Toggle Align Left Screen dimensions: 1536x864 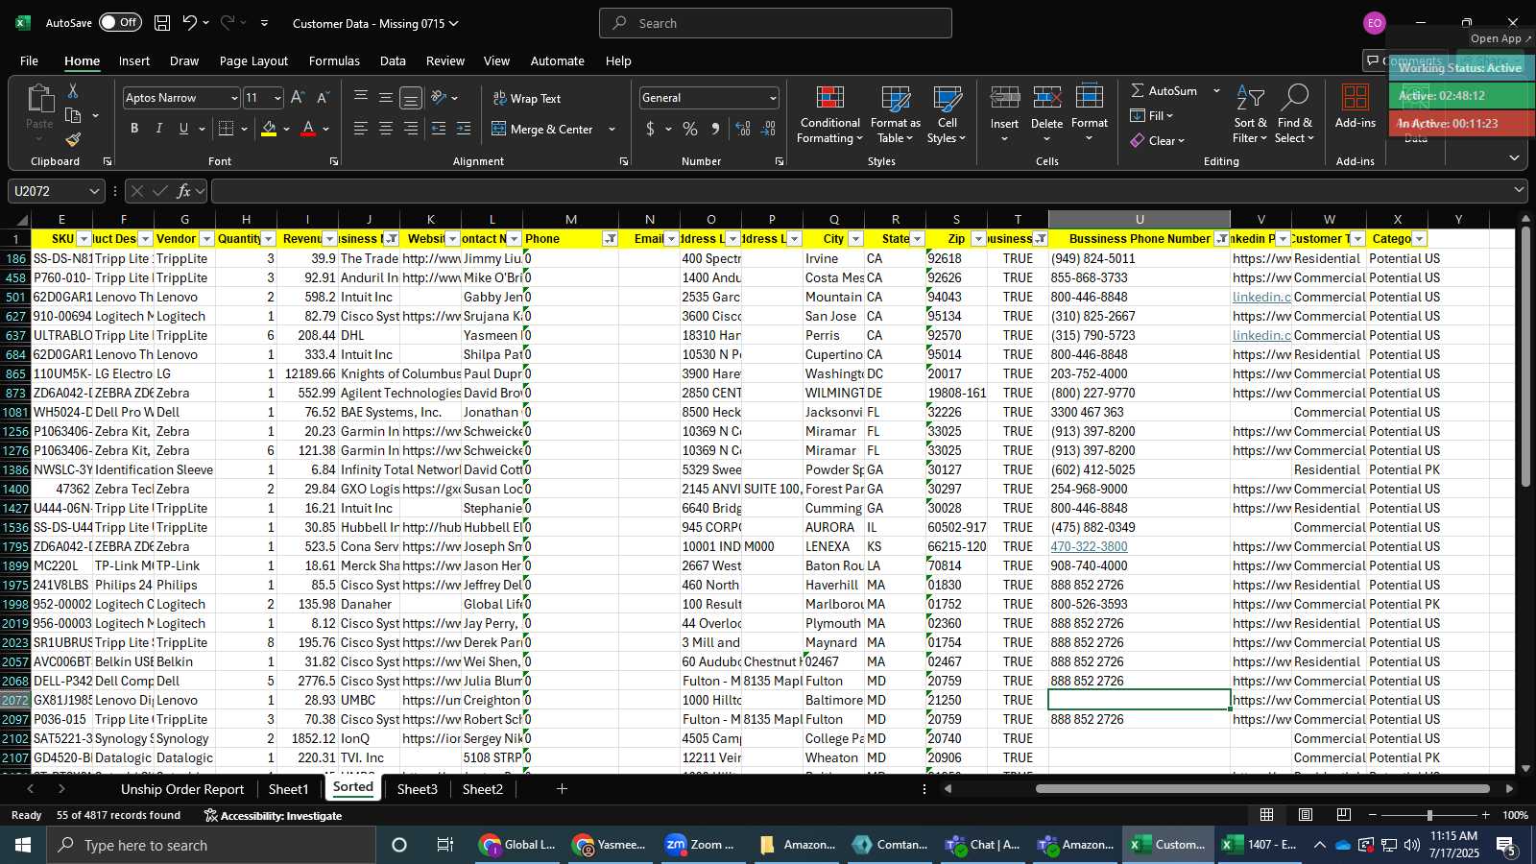(361, 129)
